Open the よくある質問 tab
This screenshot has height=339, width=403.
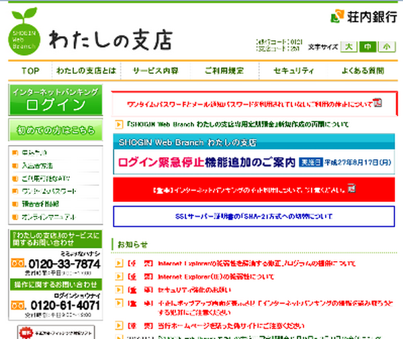(363, 70)
